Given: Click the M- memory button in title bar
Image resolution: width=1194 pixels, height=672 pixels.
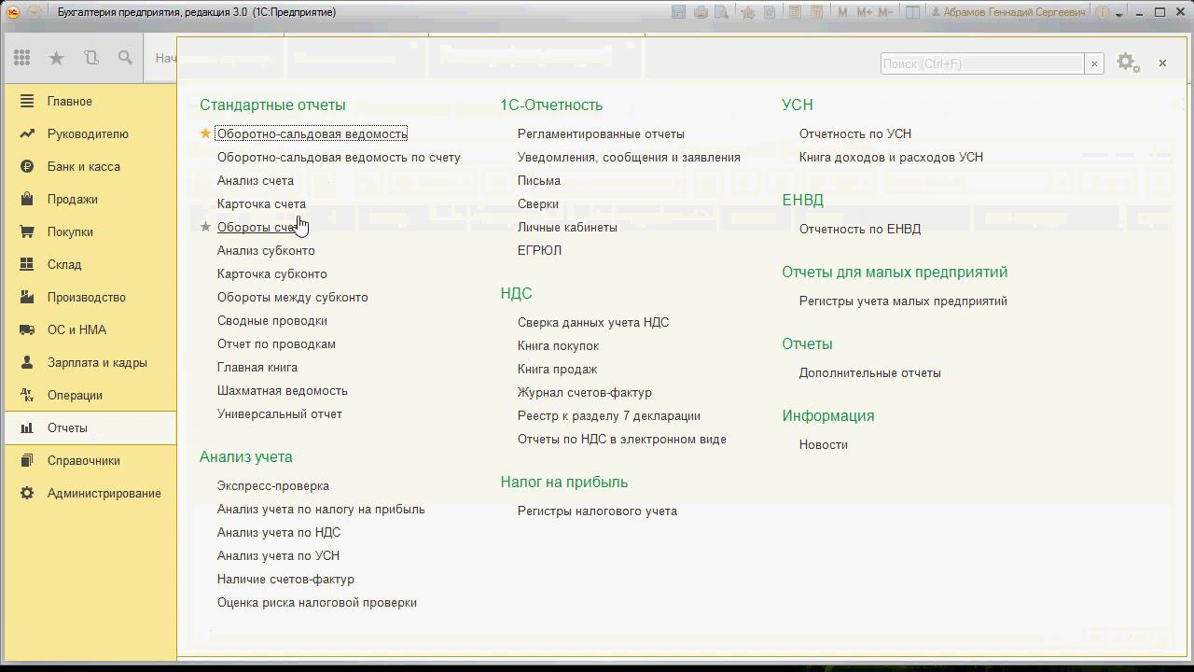Looking at the screenshot, I should coord(886,12).
